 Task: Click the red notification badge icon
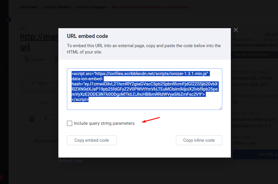click(x=1, y=177)
